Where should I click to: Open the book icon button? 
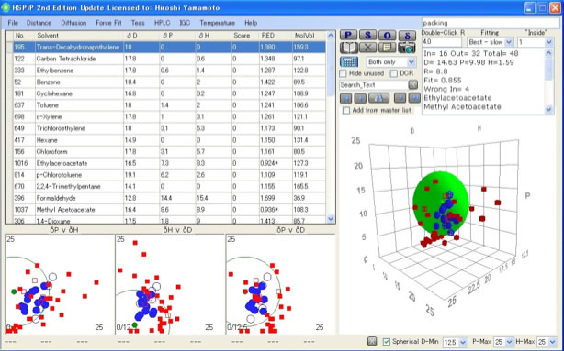pyautogui.click(x=348, y=48)
